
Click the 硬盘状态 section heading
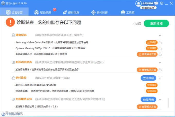(21, 35)
